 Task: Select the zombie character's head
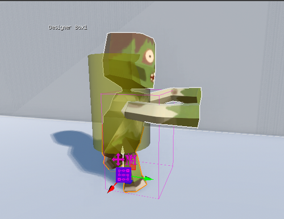(x=129, y=60)
